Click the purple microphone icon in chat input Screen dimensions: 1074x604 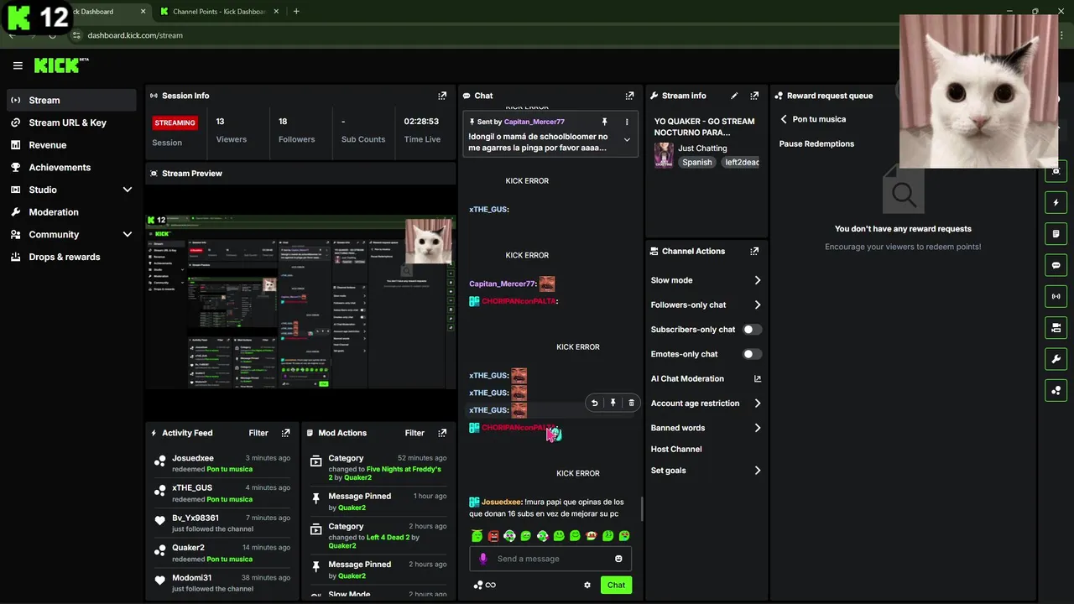(482, 559)
